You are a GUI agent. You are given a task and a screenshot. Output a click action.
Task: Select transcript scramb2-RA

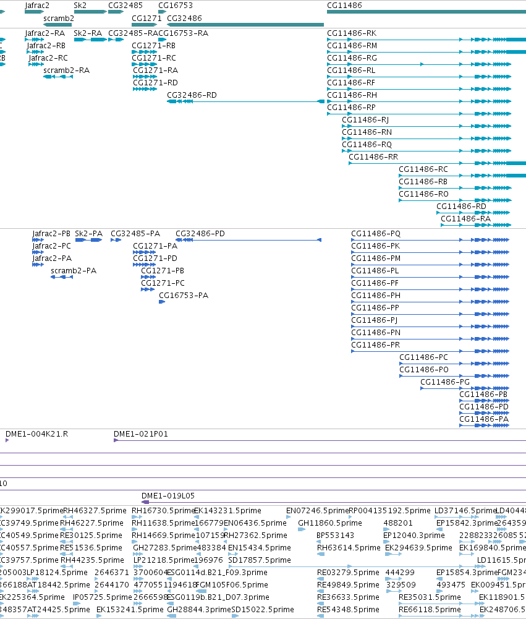[x=58, y=77]
